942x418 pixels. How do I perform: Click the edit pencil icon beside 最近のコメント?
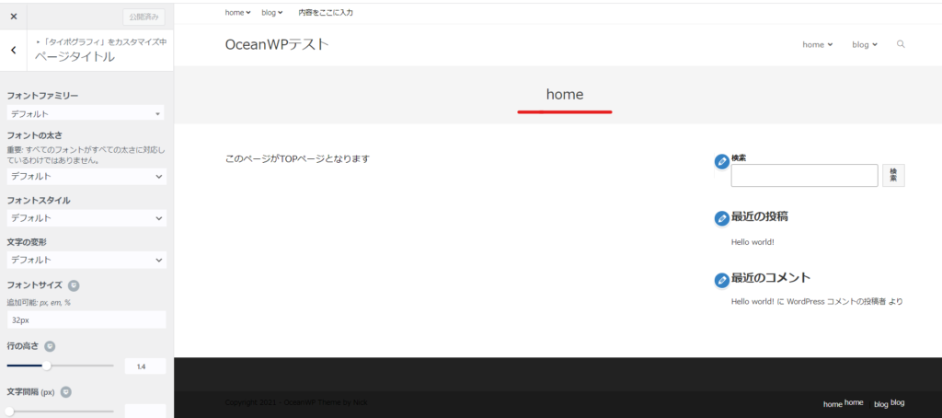[721, 280]
